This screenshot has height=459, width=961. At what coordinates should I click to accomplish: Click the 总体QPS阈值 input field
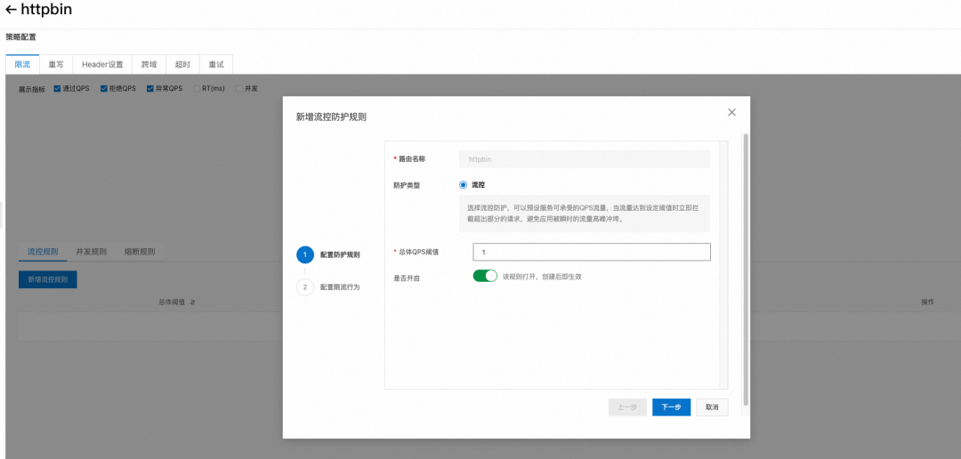[592, 252]
